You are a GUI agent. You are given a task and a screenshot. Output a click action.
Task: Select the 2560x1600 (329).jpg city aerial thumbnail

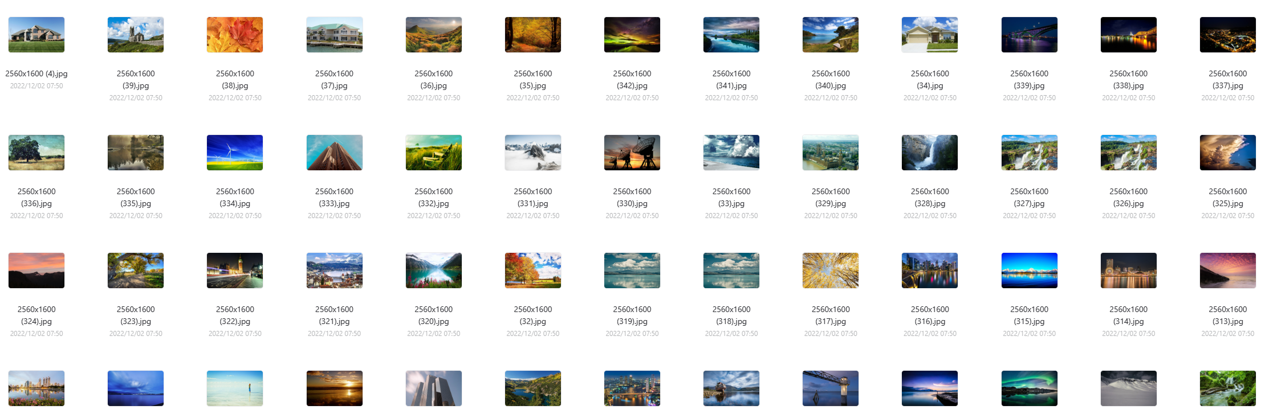831,153
